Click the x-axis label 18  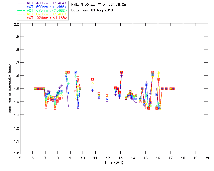(x=183, y=158)
